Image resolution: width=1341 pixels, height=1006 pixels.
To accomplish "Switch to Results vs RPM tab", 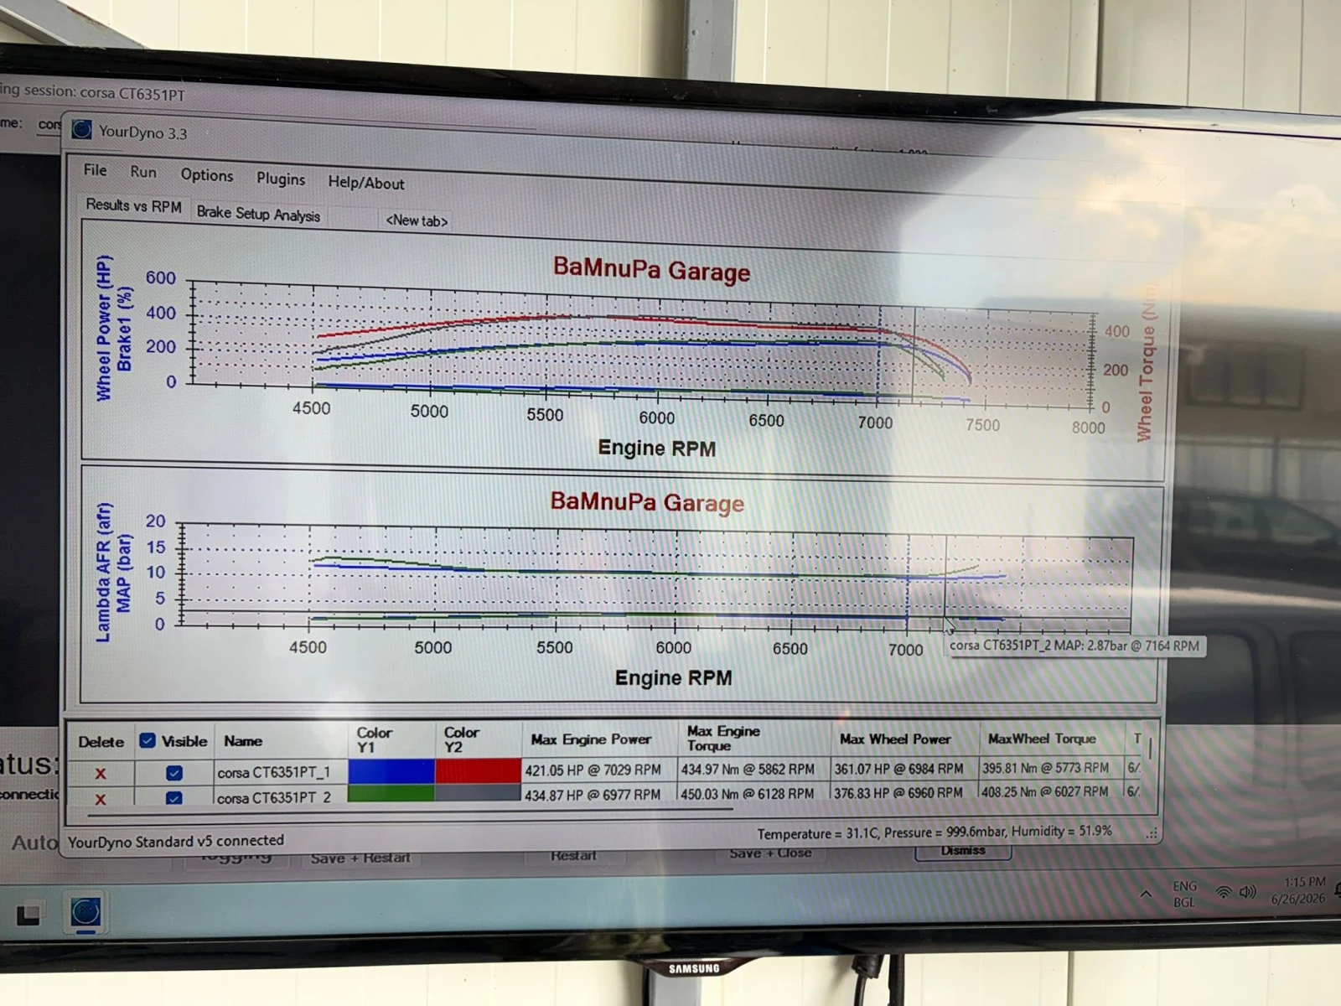I will (x=133, y=205).
